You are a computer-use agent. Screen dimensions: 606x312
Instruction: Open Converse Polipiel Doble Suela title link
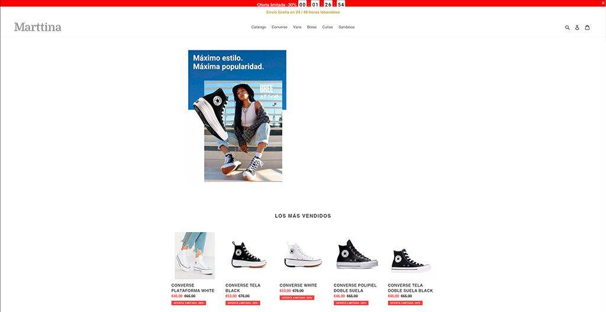click(355, 288)
